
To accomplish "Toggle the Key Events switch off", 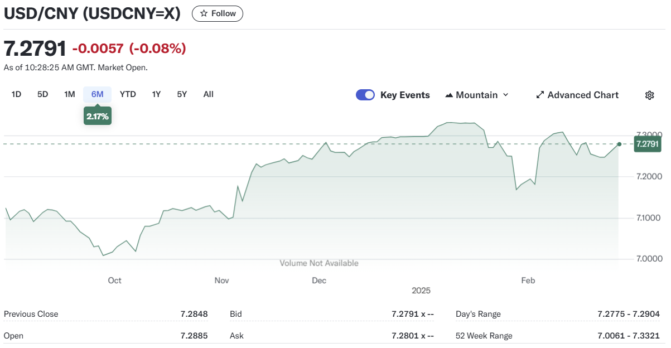I will (x=365, y=95).
